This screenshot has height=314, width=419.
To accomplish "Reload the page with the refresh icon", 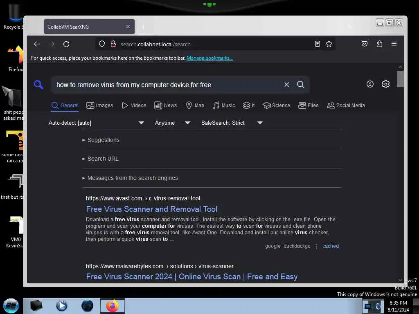I will point(66,44).
